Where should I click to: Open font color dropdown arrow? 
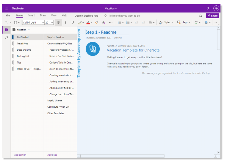click(92, 22)
